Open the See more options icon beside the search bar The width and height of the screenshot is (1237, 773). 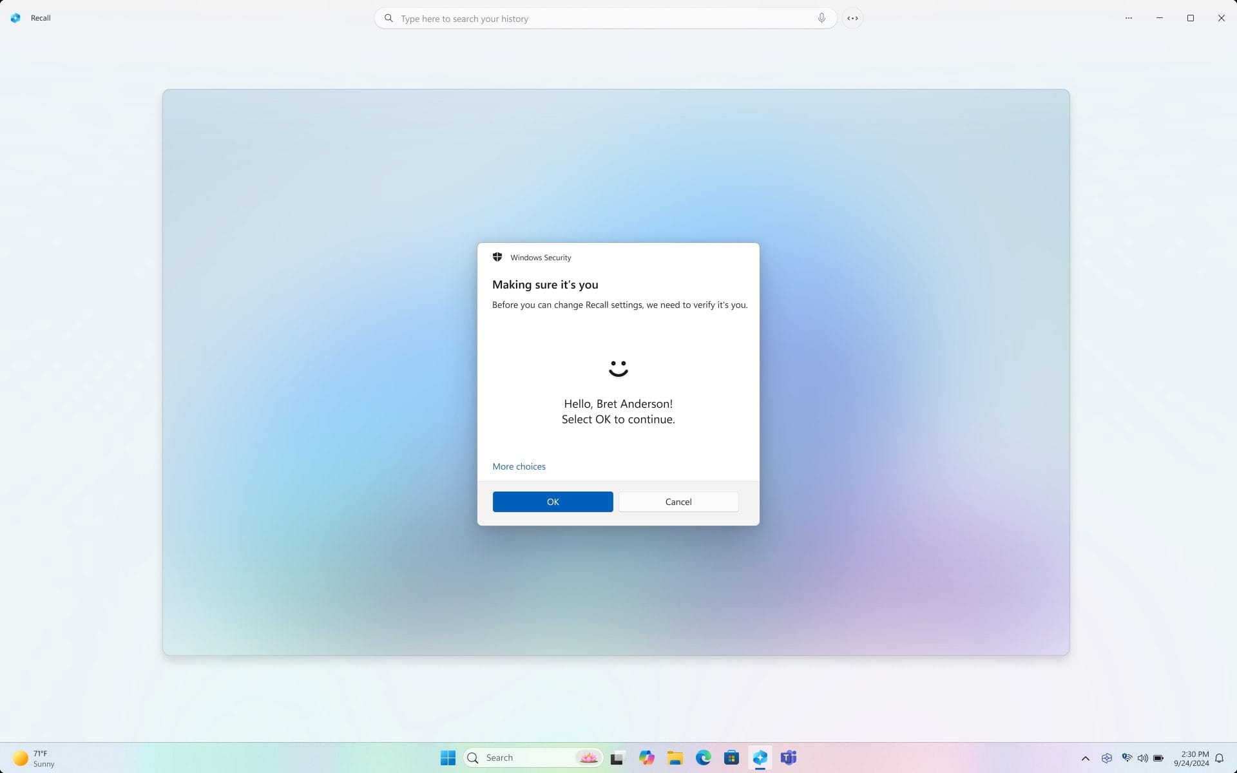pyautogui.click(x=852, y=18)
